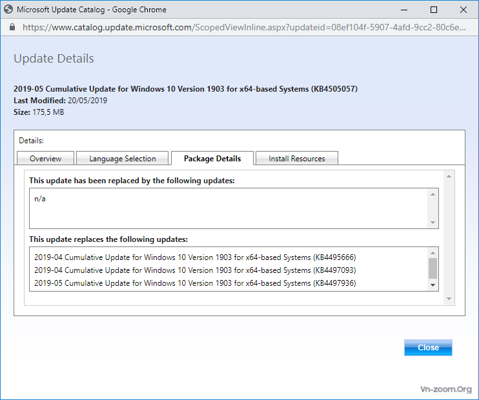Screen dimensions: 479x400
Task: Select the KB4497936 update entry
Action: (x=195, y=283)
